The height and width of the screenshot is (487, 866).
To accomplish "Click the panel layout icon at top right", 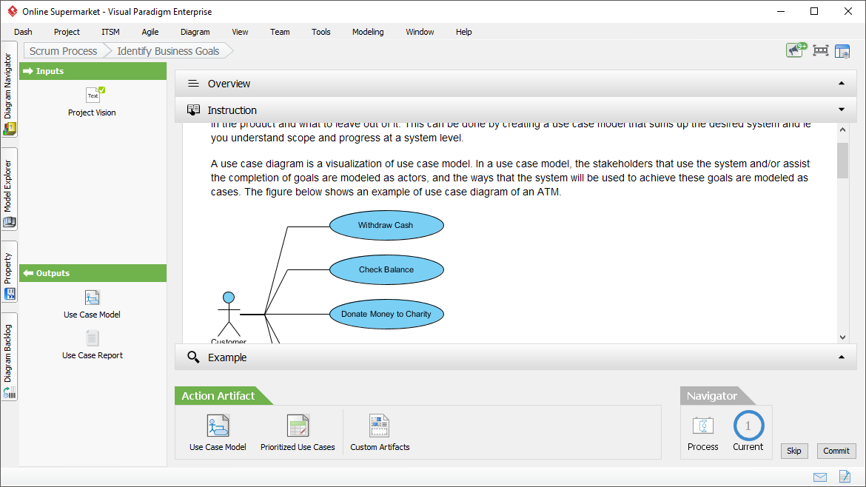I will pos(842,51).
